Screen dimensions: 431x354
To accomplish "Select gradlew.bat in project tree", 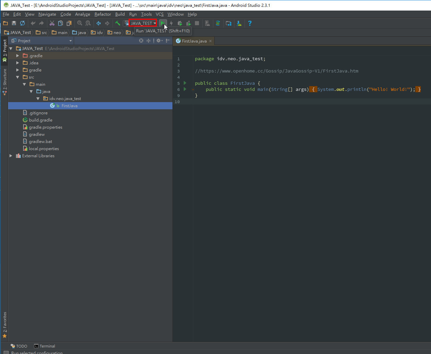I will pos(40,142).
